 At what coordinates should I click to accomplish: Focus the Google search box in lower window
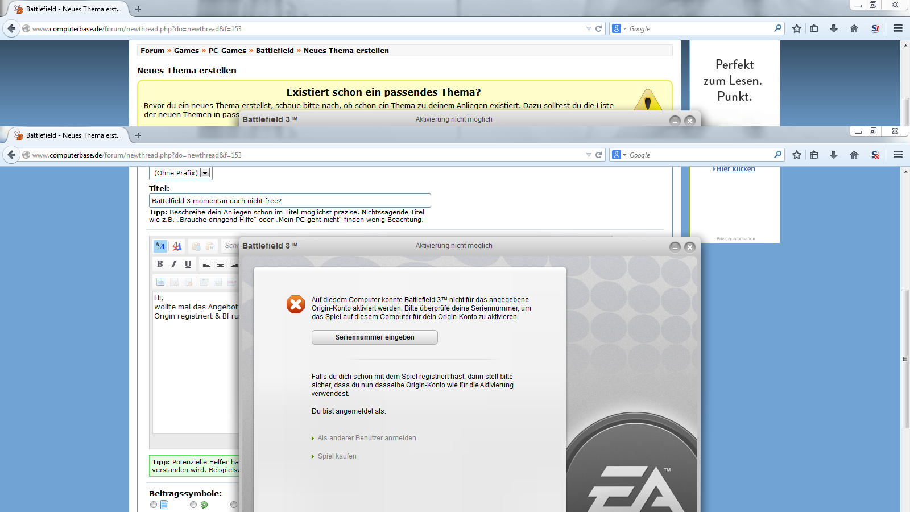tap(700, 155)
